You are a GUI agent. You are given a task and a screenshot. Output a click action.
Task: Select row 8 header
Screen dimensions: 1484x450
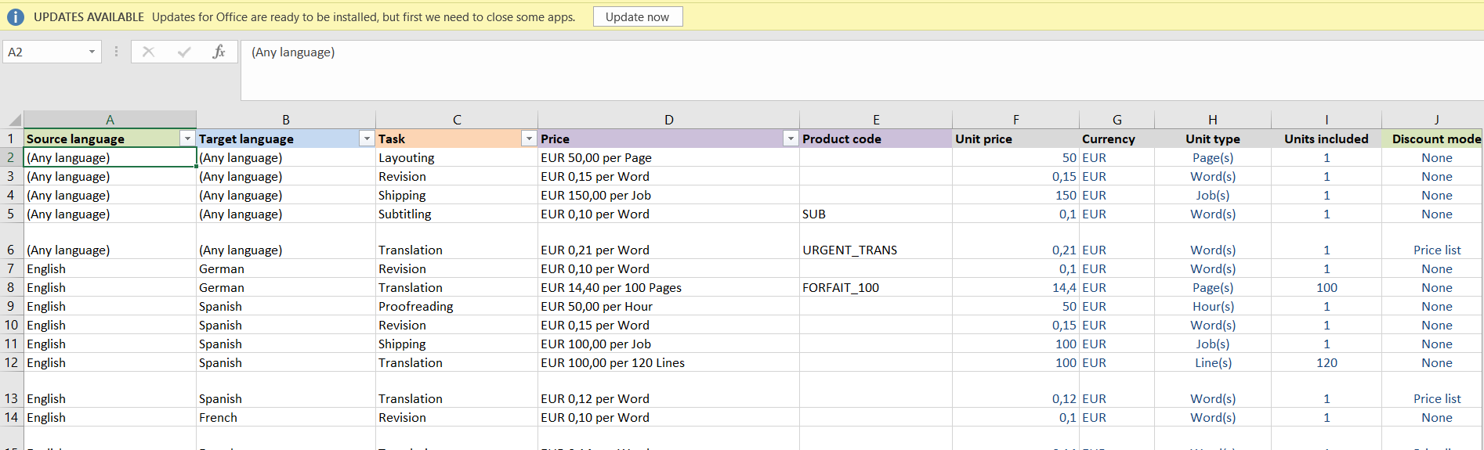[11, 287]
